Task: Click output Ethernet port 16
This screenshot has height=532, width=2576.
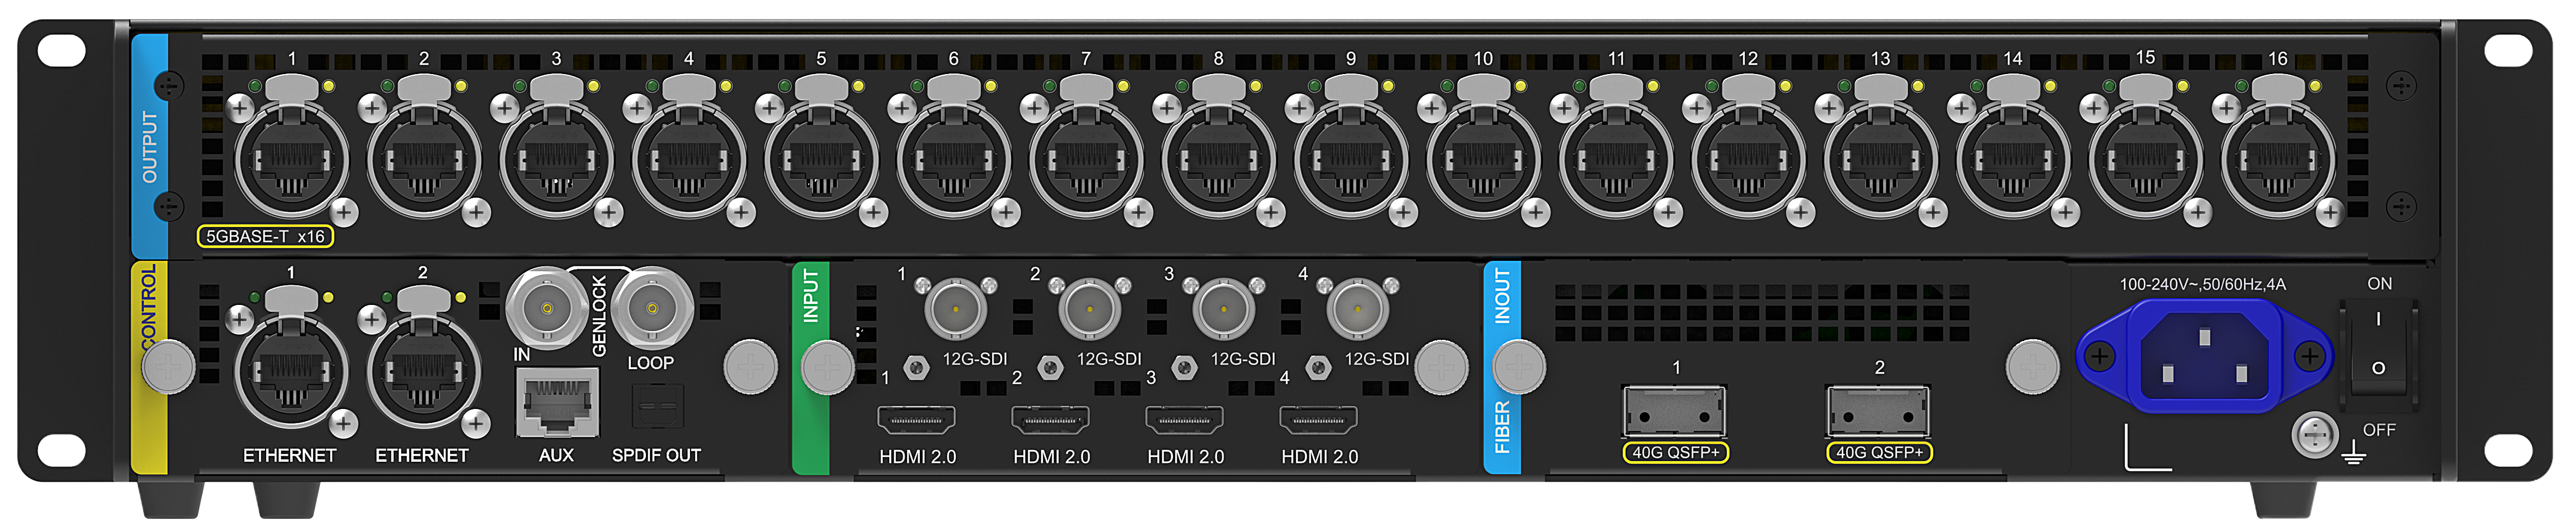Action: click(2278, 160)
